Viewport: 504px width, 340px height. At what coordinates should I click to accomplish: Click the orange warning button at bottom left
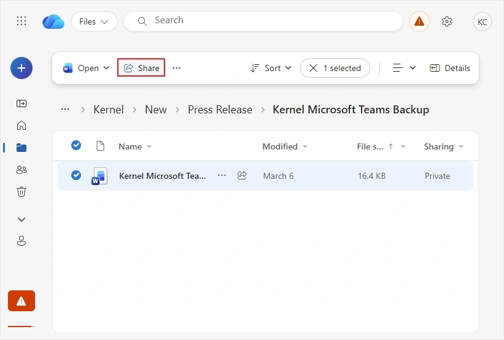21,301
